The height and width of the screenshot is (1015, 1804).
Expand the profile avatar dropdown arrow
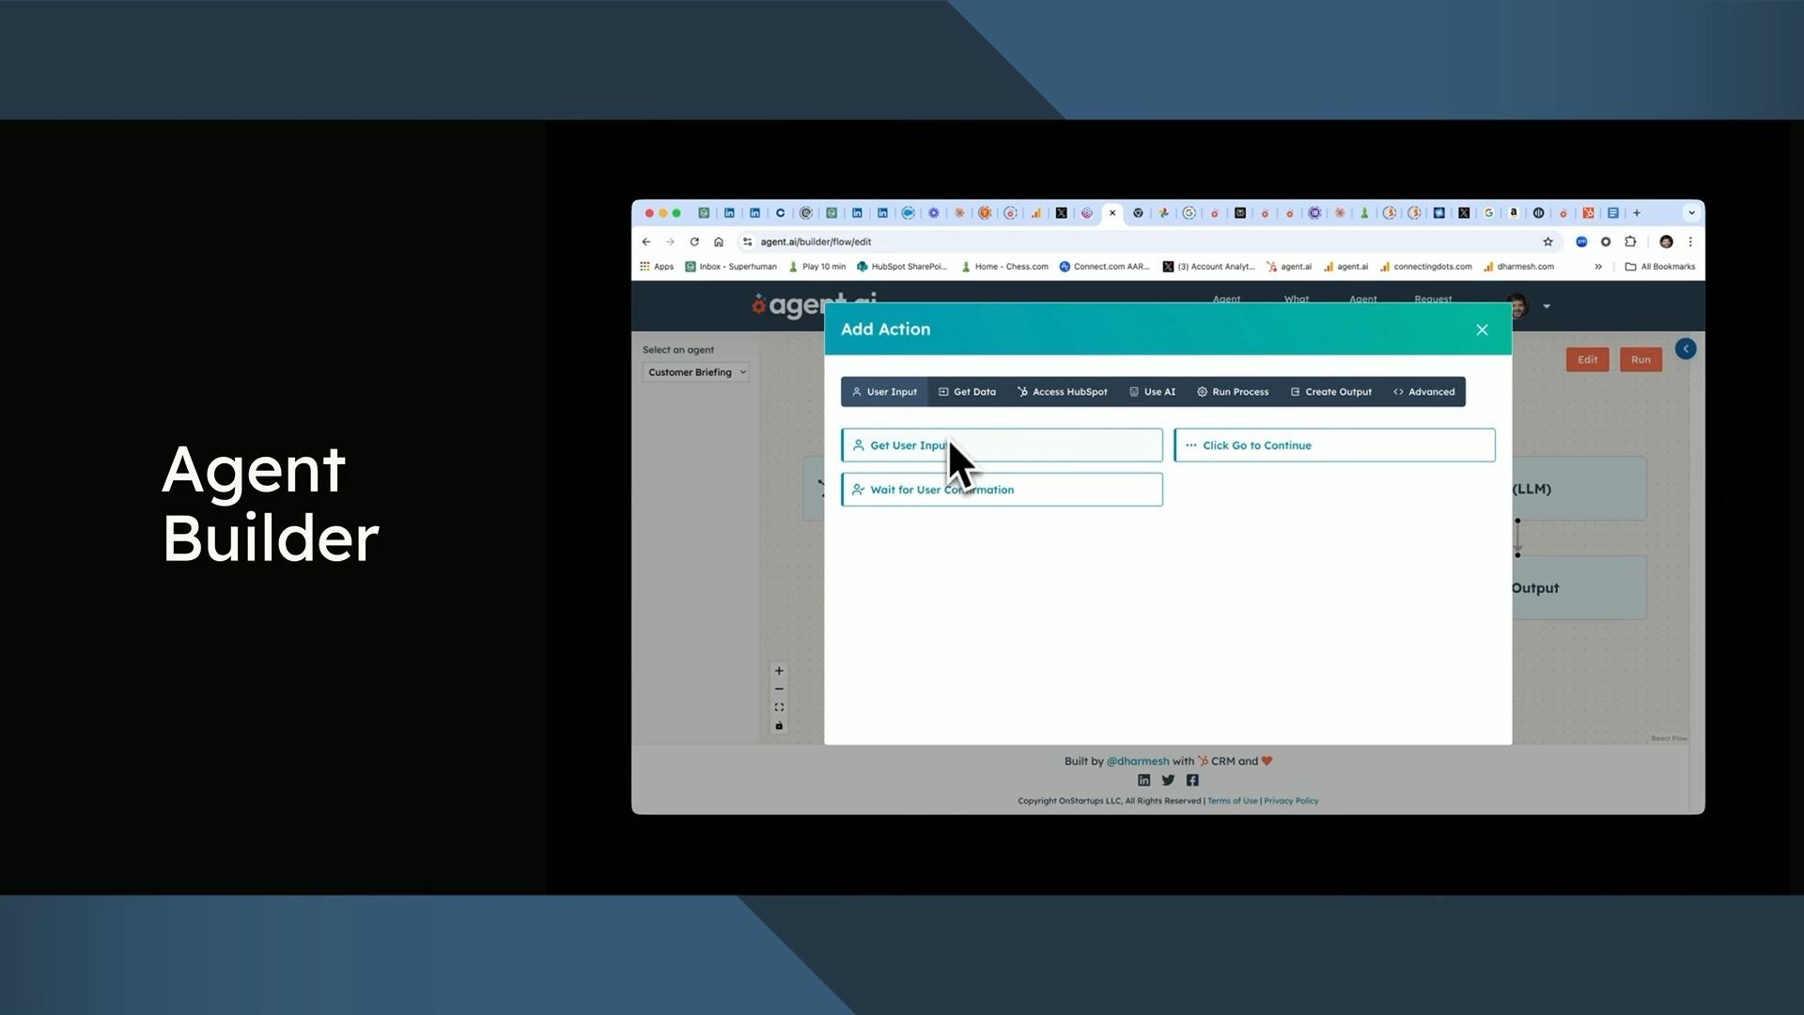(1547, 306)
